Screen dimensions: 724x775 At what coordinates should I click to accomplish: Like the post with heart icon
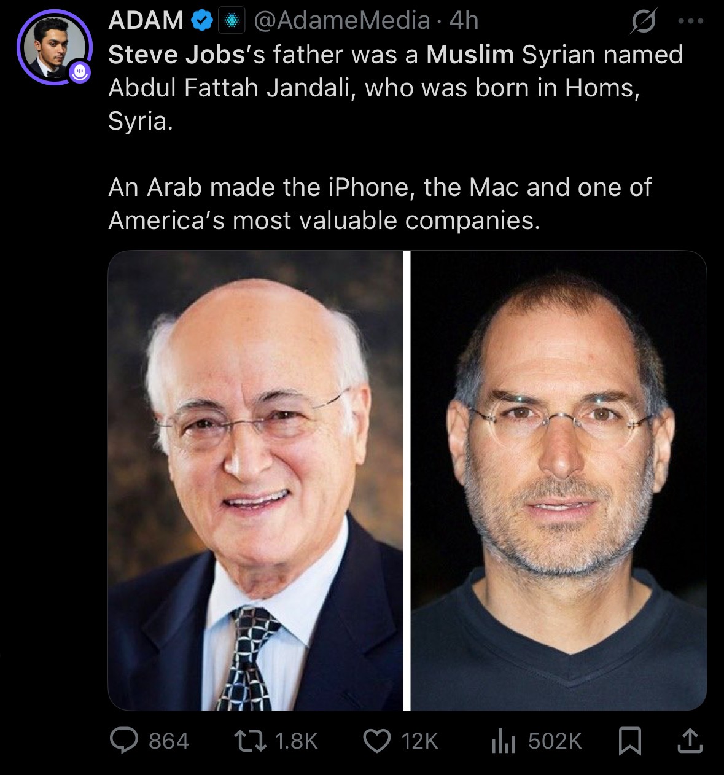pos(377,741)
